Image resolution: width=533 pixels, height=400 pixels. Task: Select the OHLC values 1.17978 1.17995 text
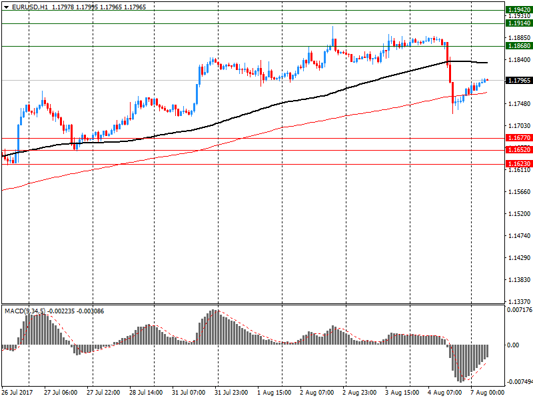(x=74, y=7)
